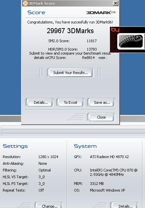Click the Anti-Aliasing value None

click(43, 163)
